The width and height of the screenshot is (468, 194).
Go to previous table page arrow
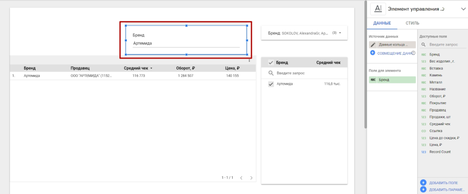[241, 178]
